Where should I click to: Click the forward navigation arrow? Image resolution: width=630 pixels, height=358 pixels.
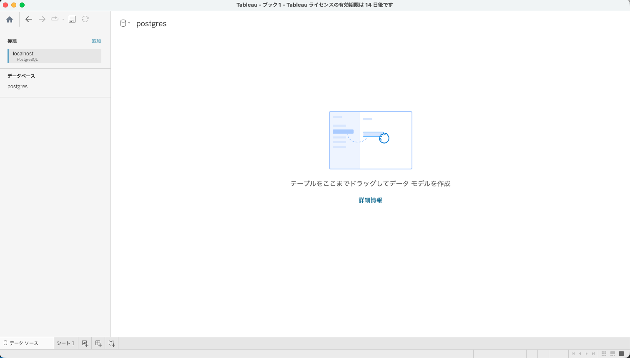(x=41, y=19)
